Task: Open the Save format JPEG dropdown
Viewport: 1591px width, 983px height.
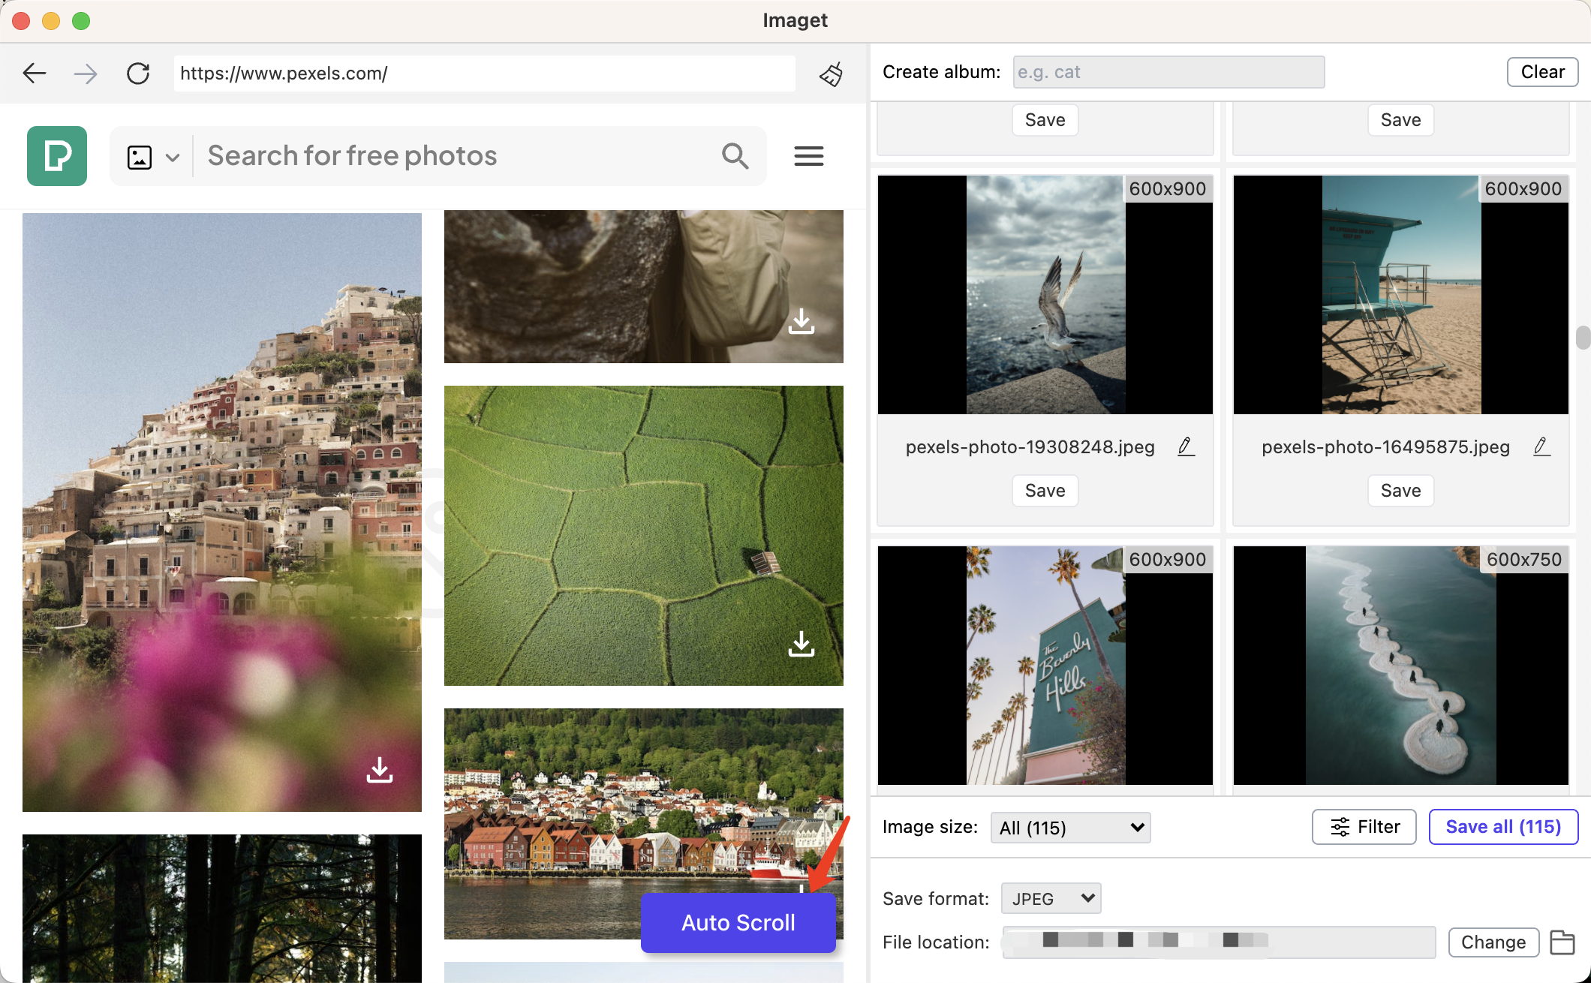Action: (x=1051, y=899)
